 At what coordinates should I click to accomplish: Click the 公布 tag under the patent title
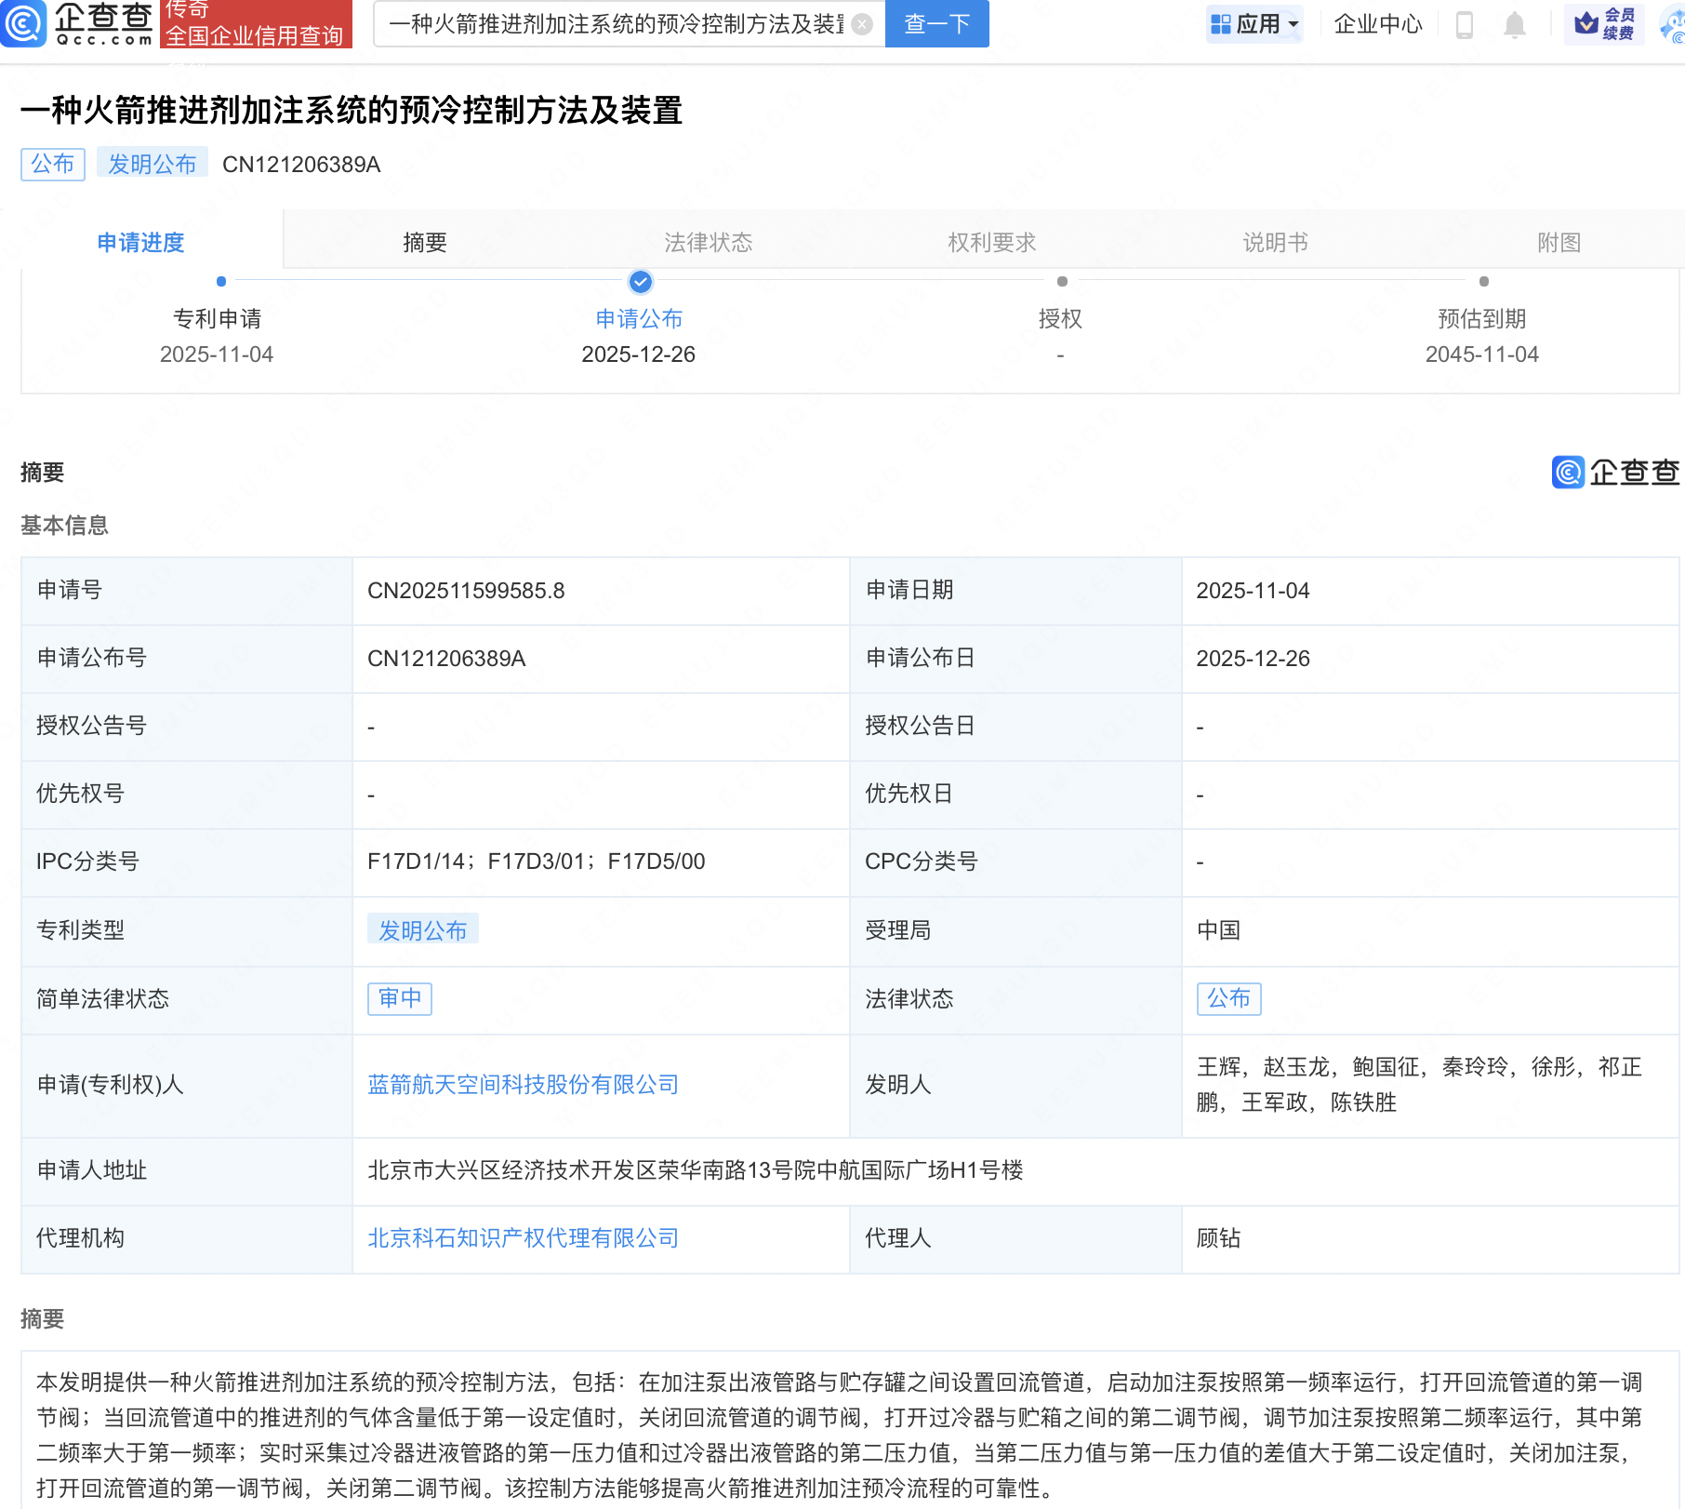point(52,164)
